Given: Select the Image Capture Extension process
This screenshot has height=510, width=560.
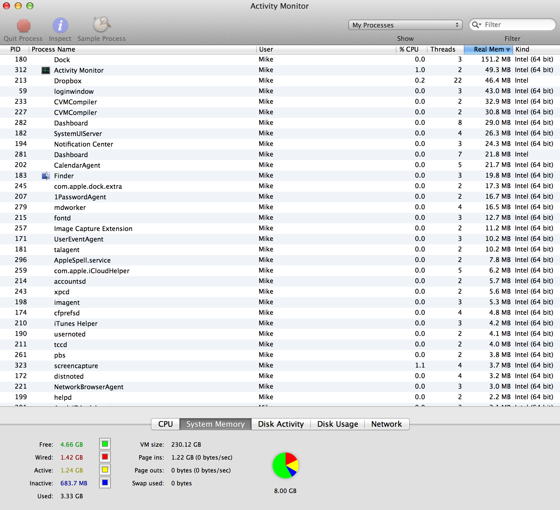Looking at the screenshot, I should coord(280,229).
